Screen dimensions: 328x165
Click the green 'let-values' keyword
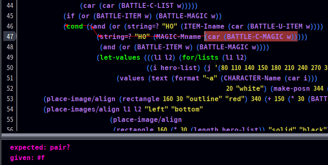coord(120,57)
